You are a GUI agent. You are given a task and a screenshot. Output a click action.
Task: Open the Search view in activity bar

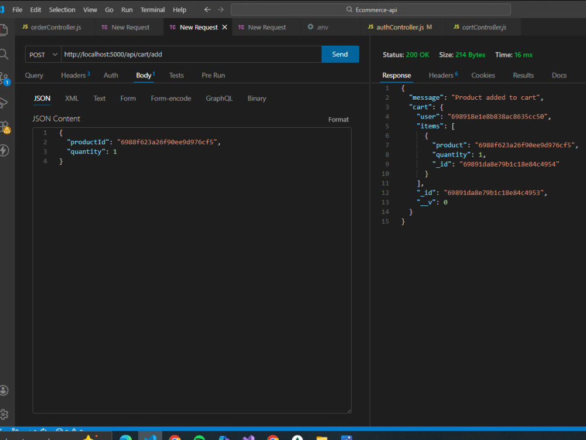[x=4, y=54]
